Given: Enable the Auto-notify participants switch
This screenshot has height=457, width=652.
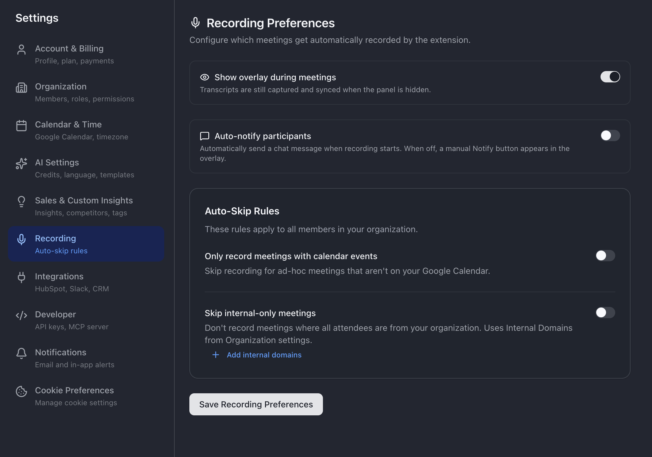Looking at the screenshot, I should pyautogui.click(x=610, y=136).
